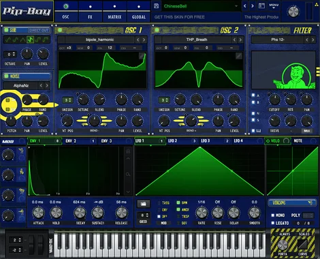Click the Pip-Boy logo
Image resolution: width=320 pixels, height=259 pixels.
pos(27,11)
